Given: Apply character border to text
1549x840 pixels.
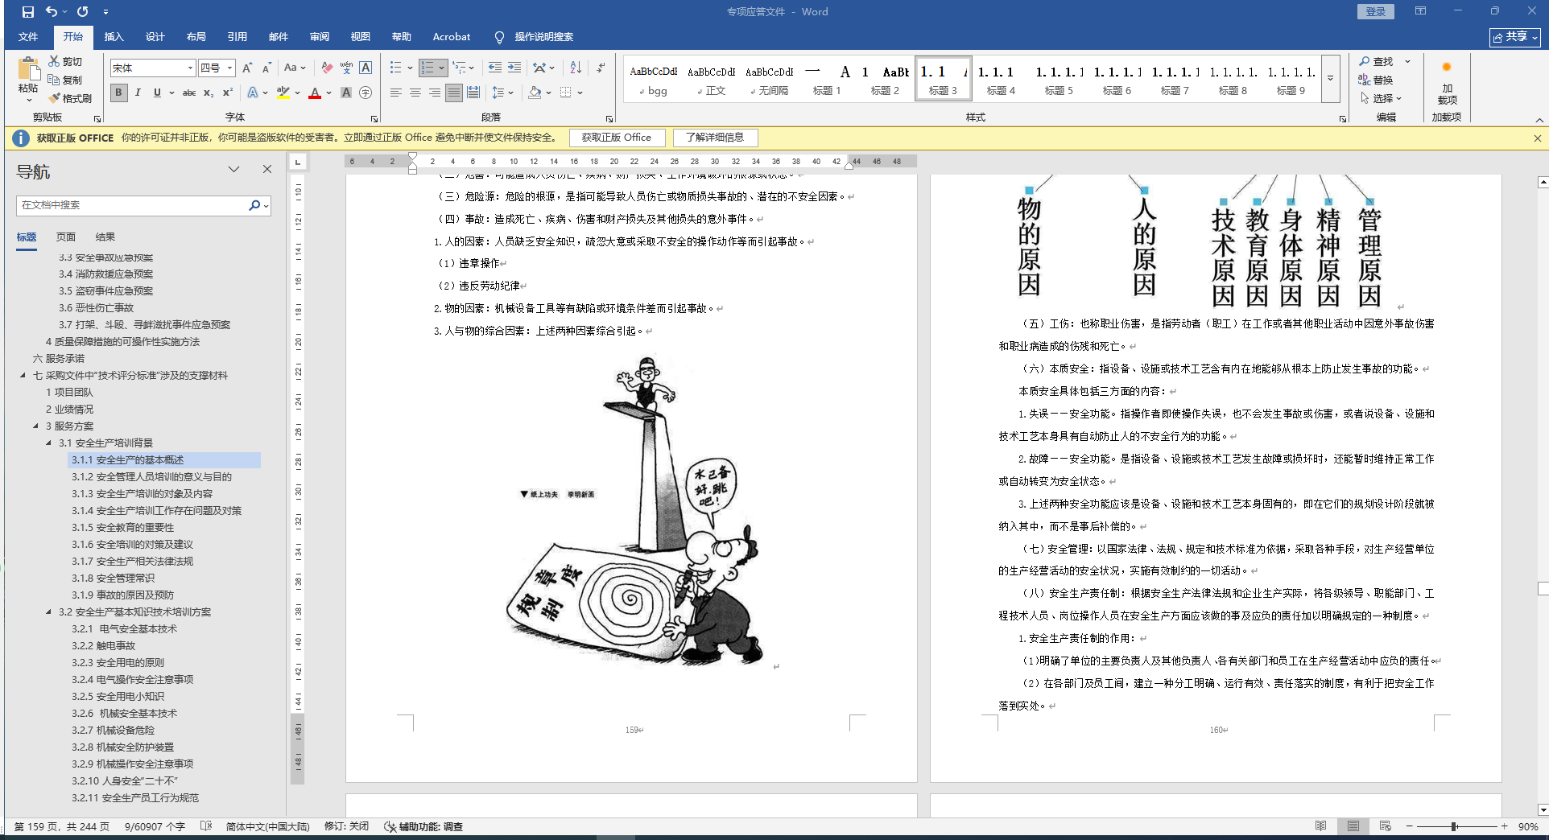Looking at the screenshot, I should pos(366,68).
